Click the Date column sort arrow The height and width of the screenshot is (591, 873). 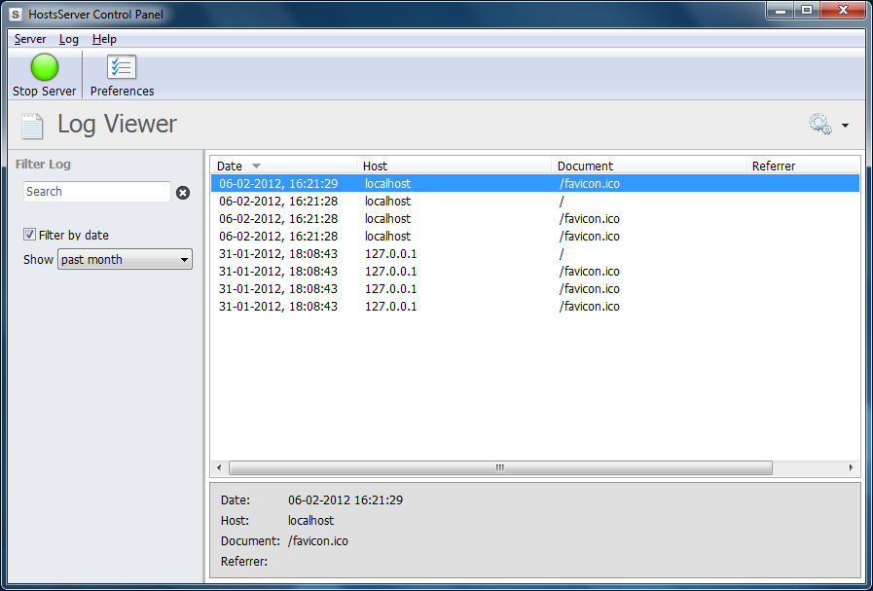(x=257, y=166)
